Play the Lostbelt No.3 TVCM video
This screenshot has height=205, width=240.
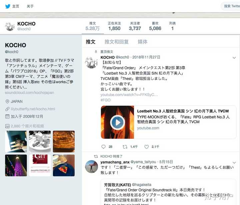click(117, 122)
